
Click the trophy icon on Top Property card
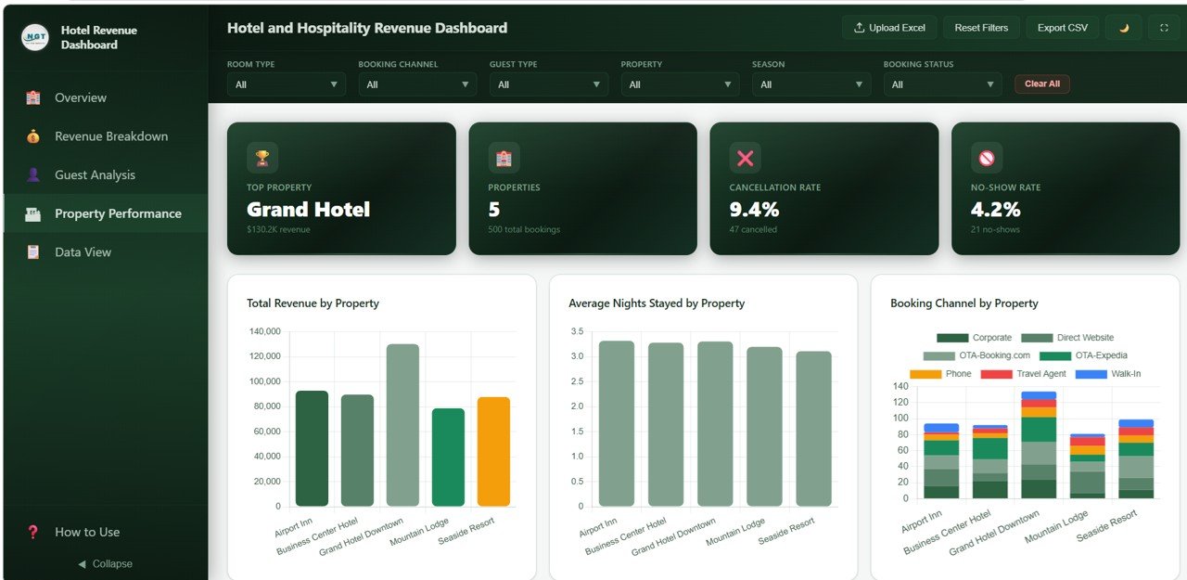tap(262, 157)
